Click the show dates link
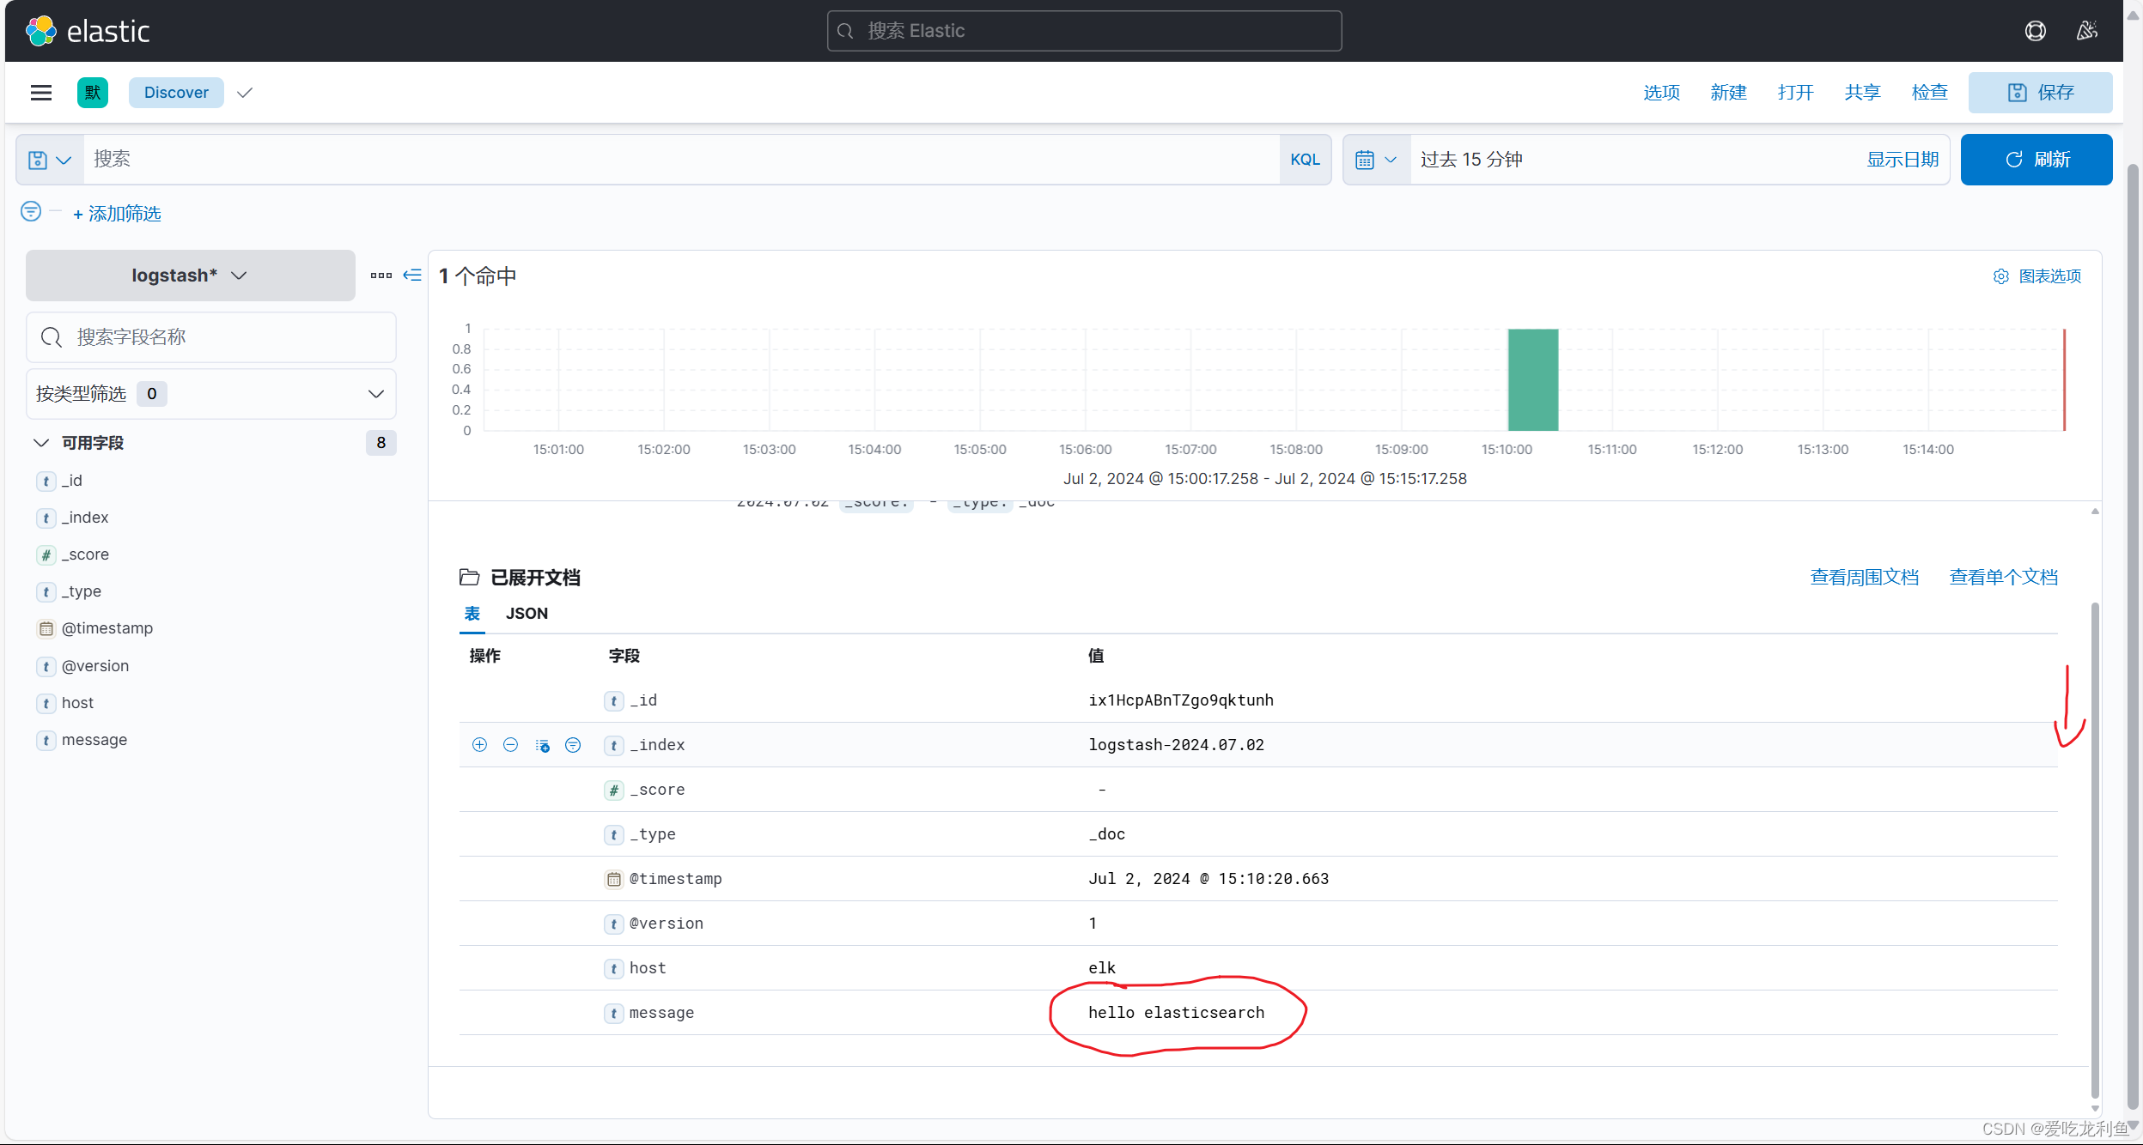Screen dimensions: 2143x1145 tap(1903, 160)
